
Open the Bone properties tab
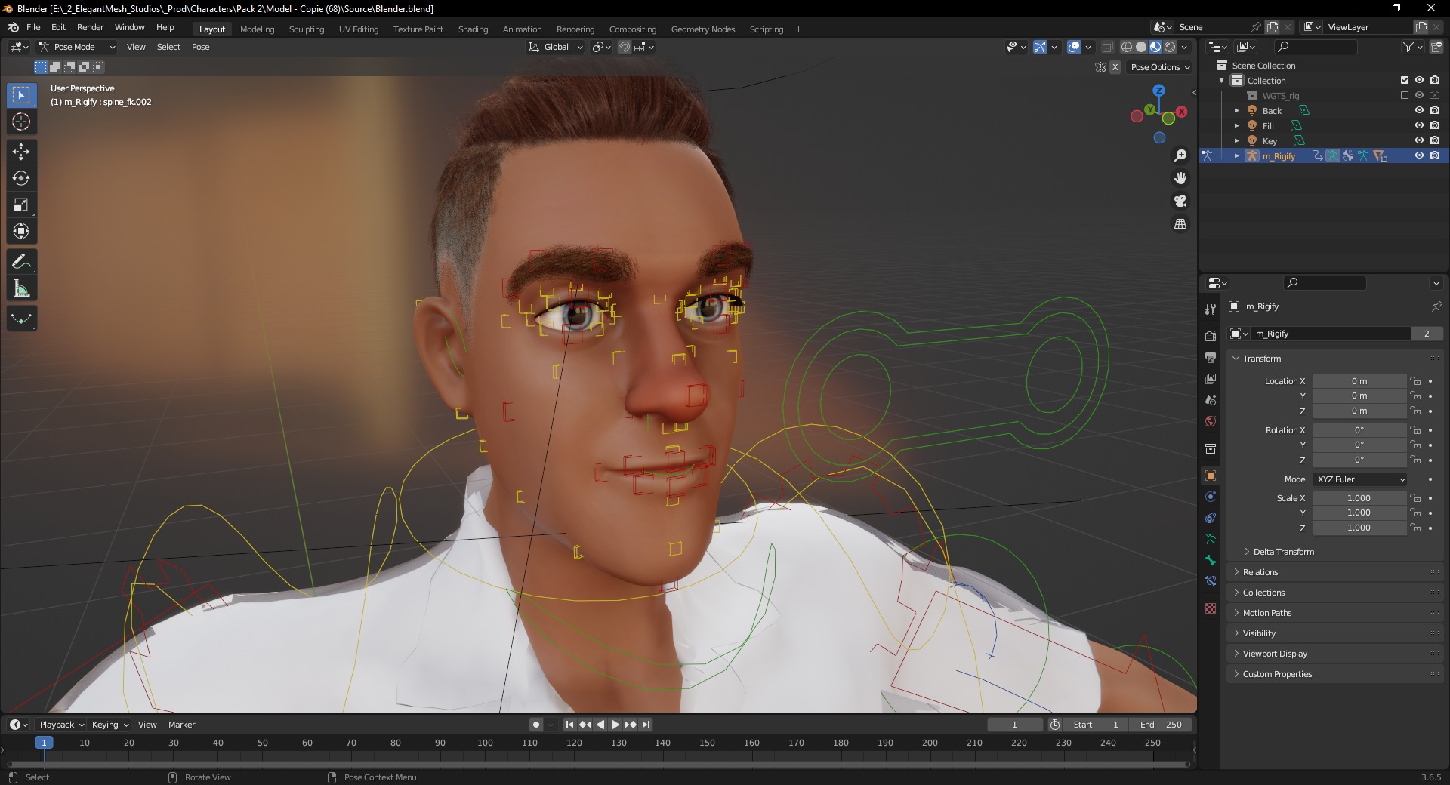click(1211, 560)
